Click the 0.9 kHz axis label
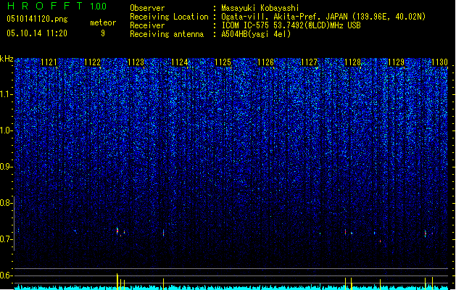 click(5, 167)
